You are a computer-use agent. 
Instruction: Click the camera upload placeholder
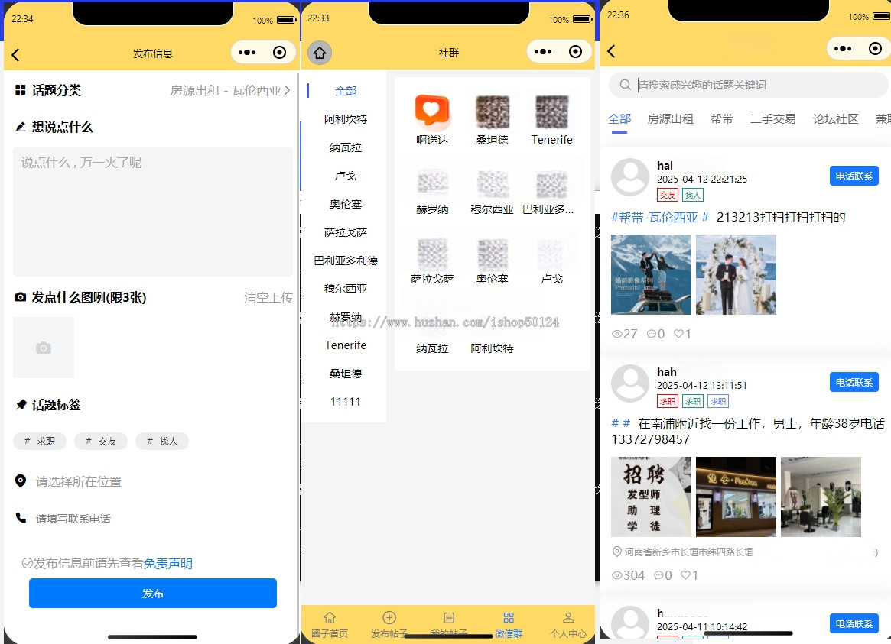coord(44,348)
